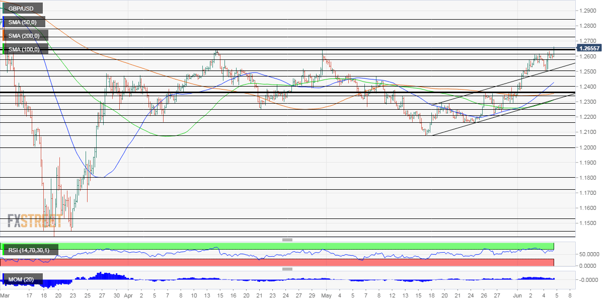The height and width of the screenshot is (302, 611).
Task: Click the 1.2000 price axis label
Action: (x=588, y=147)
